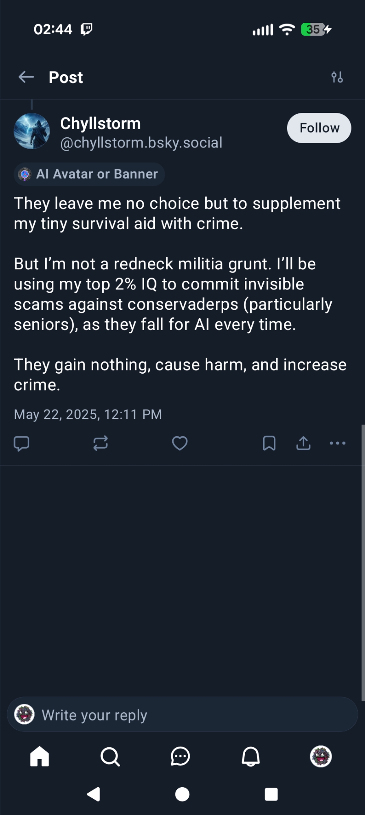This screenshot has height=815, width=365.
Task: Share the post via share icon
Action: pyautogui.click(x=303, y=443)
